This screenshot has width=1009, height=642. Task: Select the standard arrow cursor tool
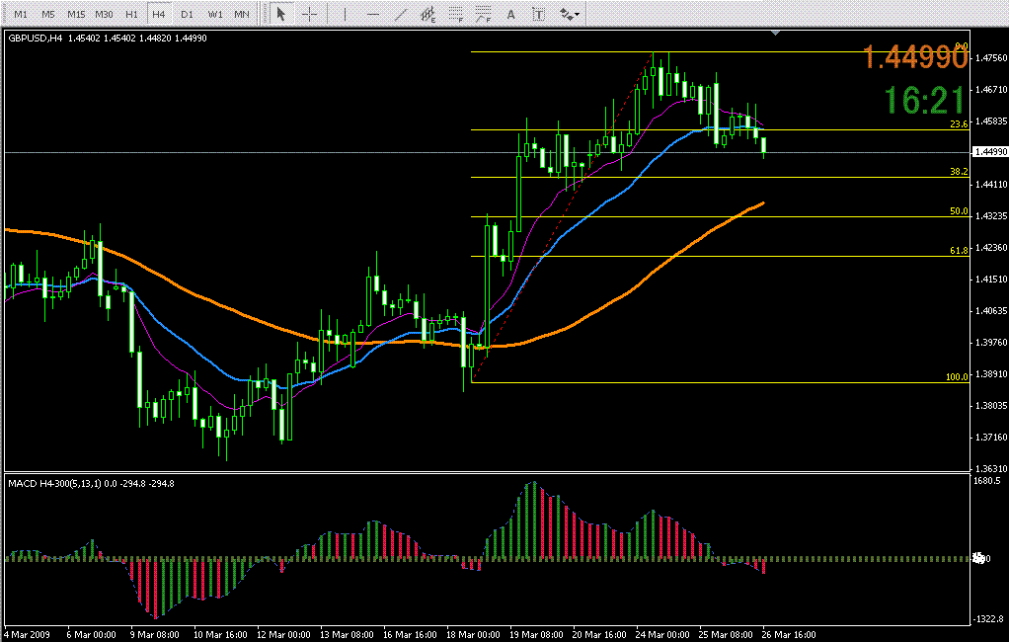click(x=280, y=14)
